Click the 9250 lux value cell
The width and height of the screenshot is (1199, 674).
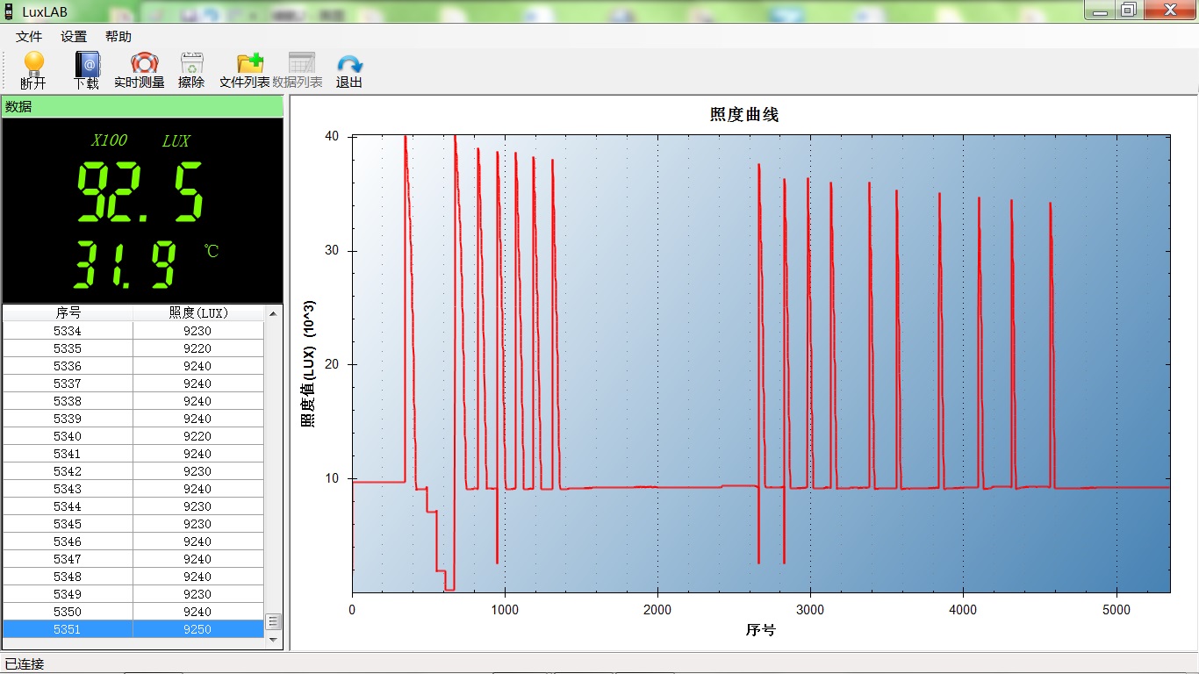(x=197, y=629)
